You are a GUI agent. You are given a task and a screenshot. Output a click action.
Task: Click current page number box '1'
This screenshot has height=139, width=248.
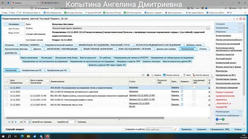click(x=12, y=122)
